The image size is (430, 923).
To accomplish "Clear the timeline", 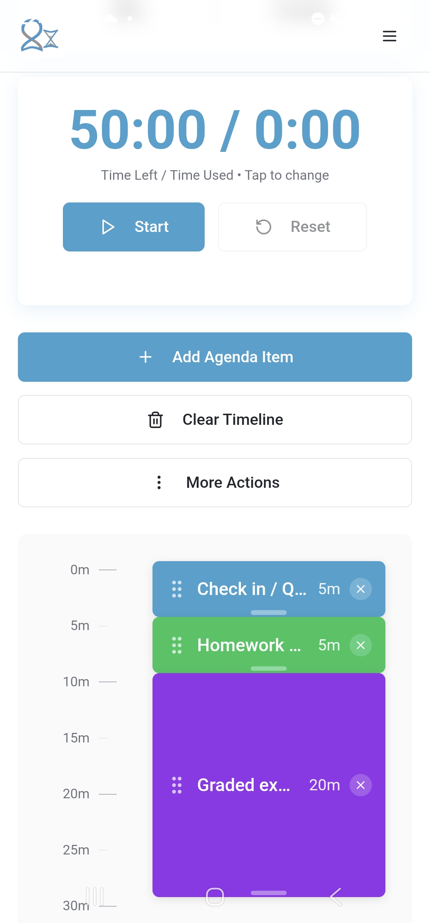I will [215, 420].
